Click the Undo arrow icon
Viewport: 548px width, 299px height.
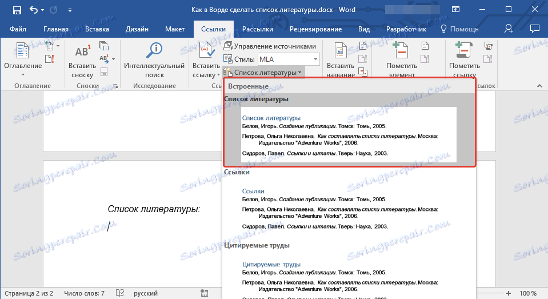[x=34, y=10]
